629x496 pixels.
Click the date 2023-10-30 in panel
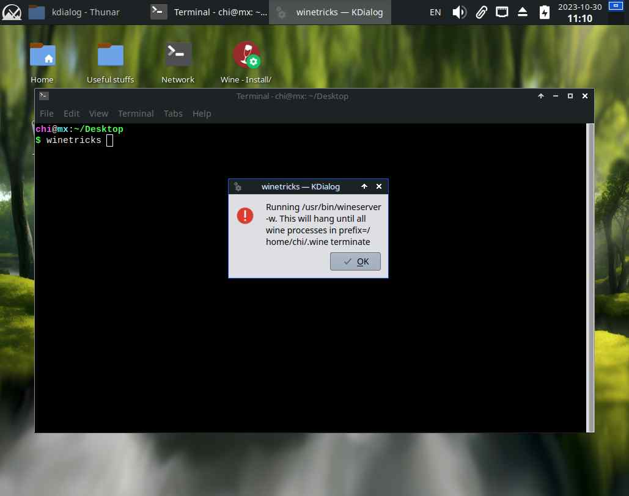point(579,7)
